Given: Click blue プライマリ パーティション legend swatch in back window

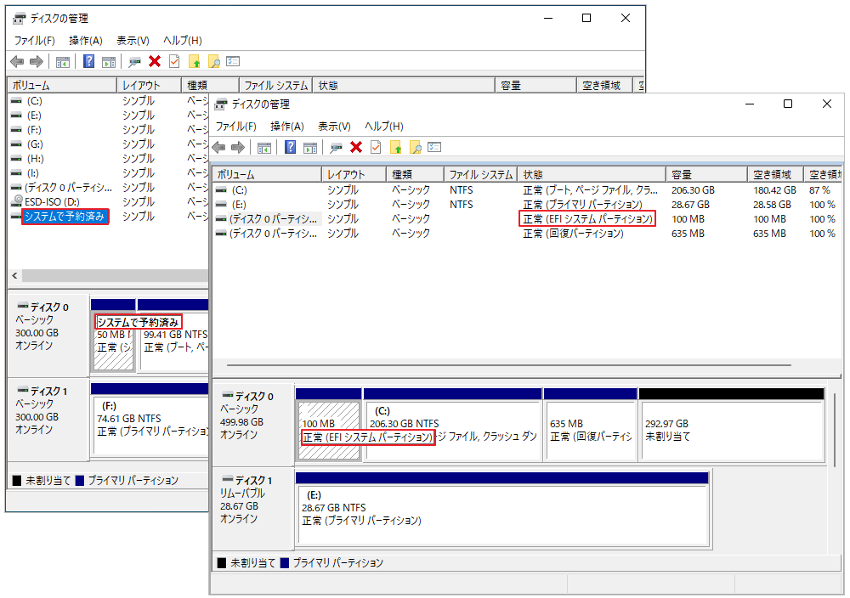Looking at the screenshot, I should pyautogui.click(x=80, y=481).
